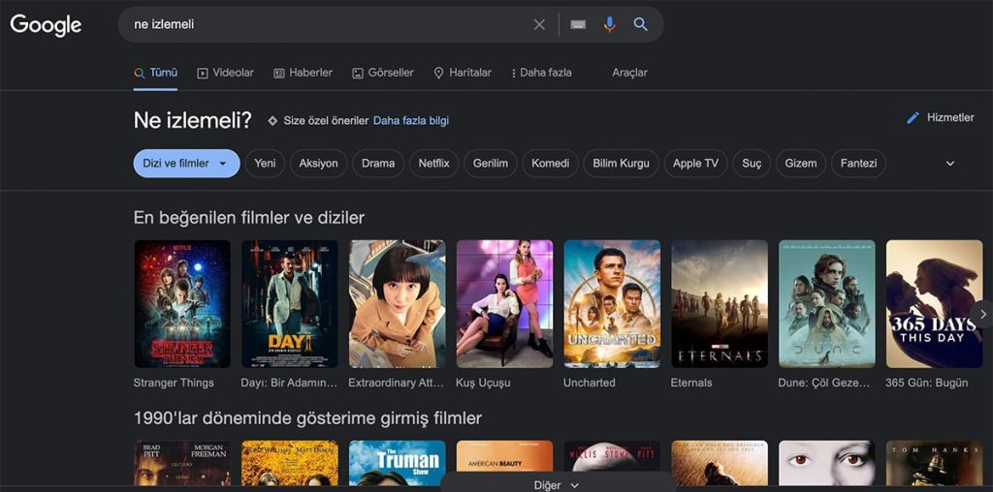Open the Eternals poster

pos(720,303)
